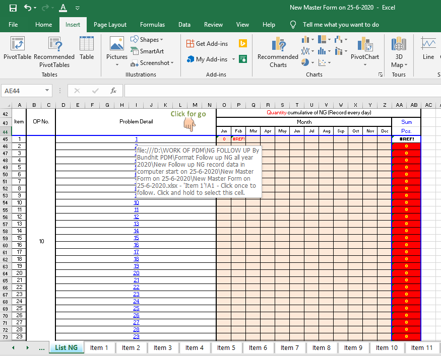The height and width of the screenshot is (356, 441).
Task: Click the Save icon in title bar
Action: (x=13, y=8)
